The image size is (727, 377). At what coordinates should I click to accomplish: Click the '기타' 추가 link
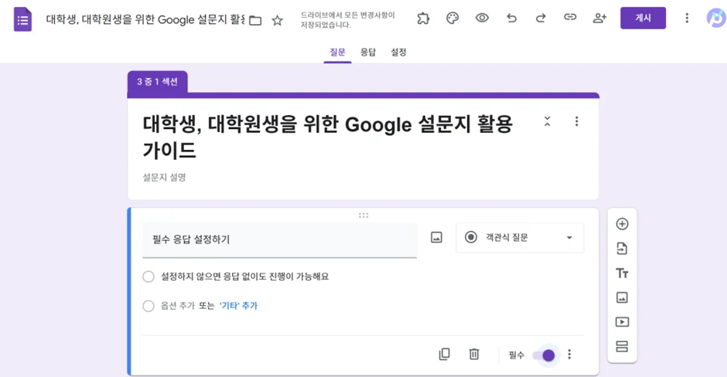pyautogui.click(x=238, y=306)
